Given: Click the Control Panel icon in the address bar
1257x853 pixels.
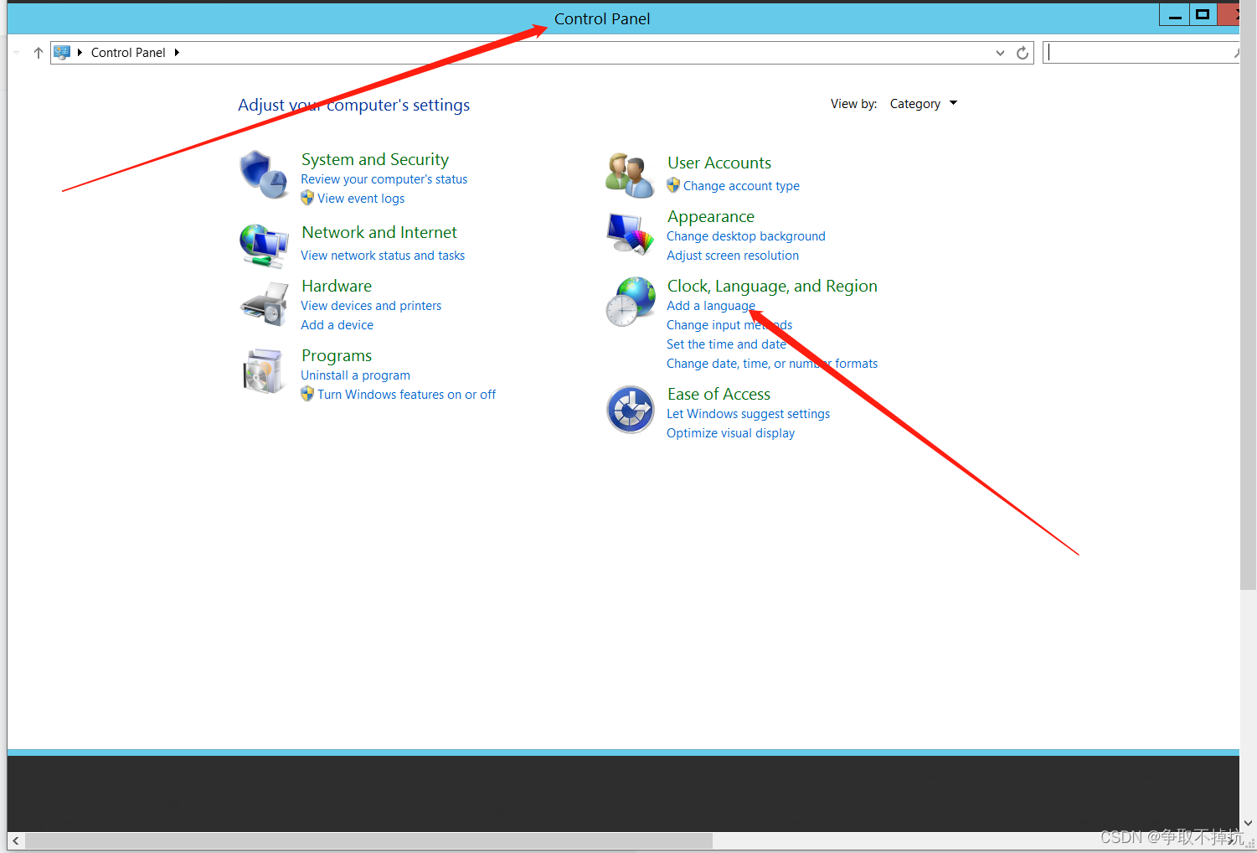Looking at the screenshot, I should pos(62,52).
